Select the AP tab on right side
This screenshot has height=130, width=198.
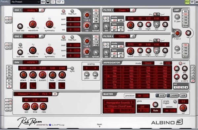(x=193, y=81)
